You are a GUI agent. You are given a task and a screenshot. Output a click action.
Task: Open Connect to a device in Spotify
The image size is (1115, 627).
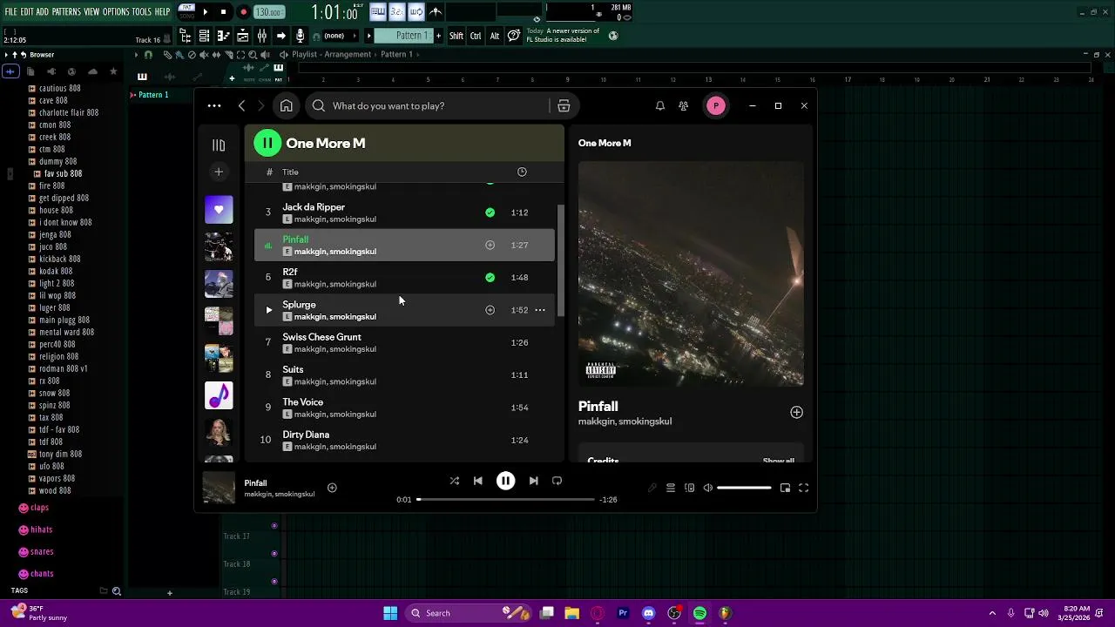pos(689,488)
